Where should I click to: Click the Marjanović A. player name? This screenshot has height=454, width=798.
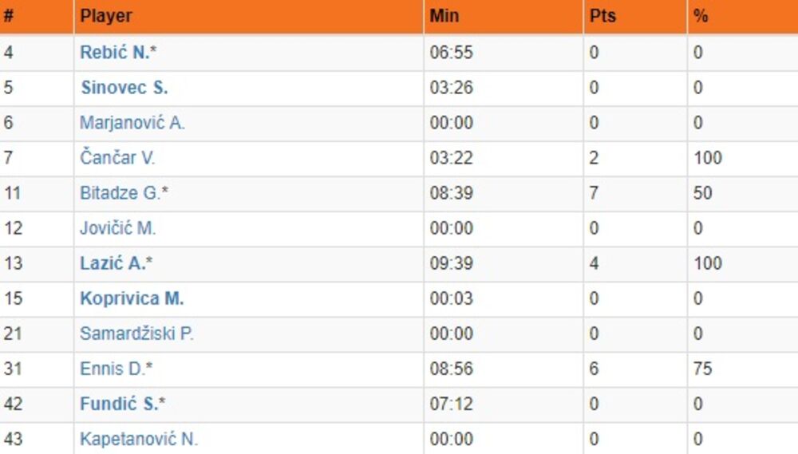coord(132,123)
